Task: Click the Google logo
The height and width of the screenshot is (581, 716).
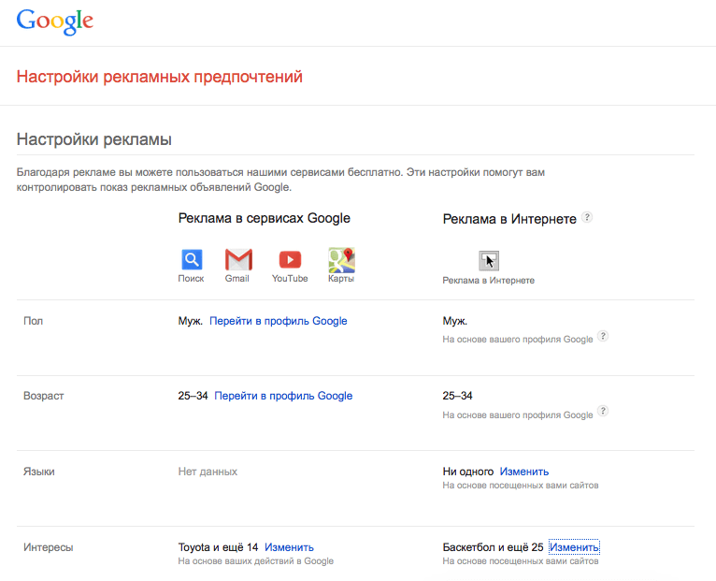Action: tap(54, 22)
